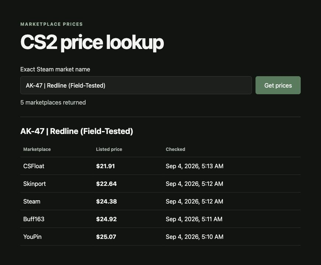Select the CSFloat marketplace cell

[x=34, y=166]
